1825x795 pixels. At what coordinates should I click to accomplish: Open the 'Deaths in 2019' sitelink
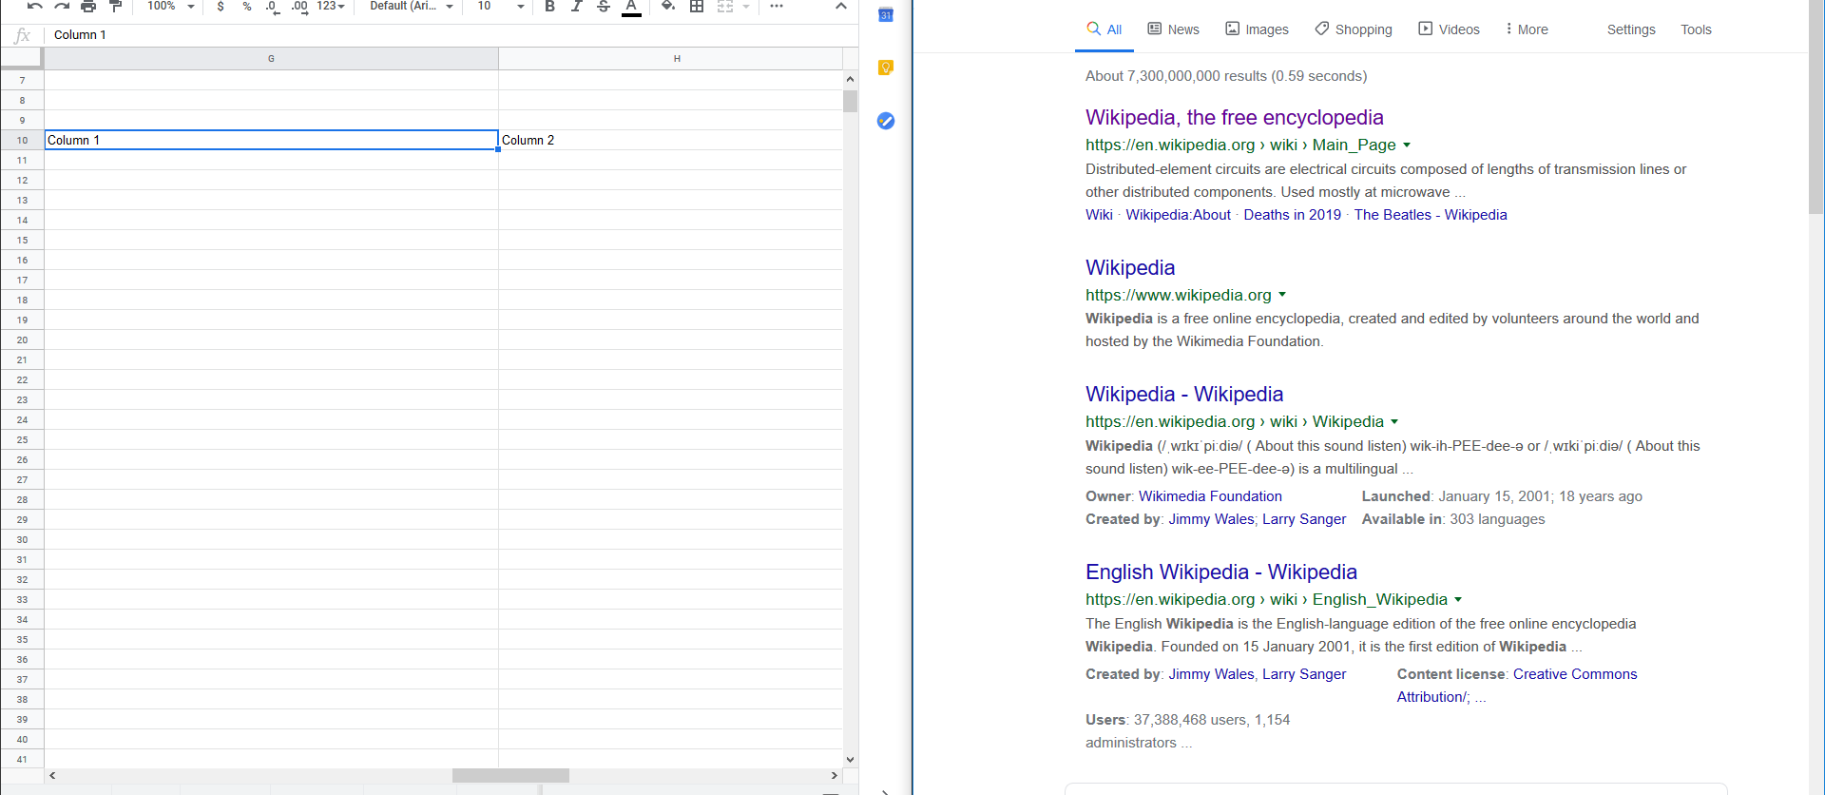1292,215
